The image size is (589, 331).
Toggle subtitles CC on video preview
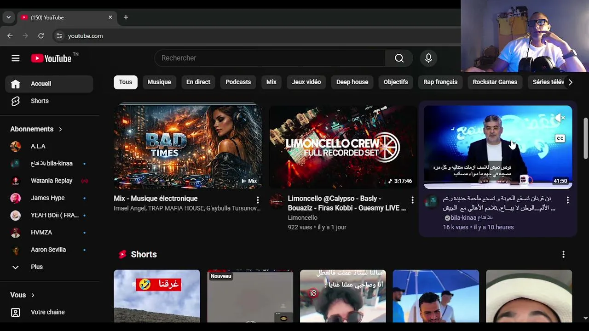click(560, 138)
